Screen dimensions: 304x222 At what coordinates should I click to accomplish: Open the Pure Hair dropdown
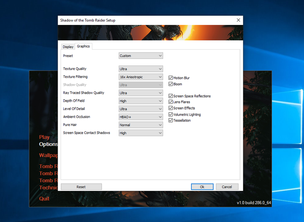pos(141,125)
